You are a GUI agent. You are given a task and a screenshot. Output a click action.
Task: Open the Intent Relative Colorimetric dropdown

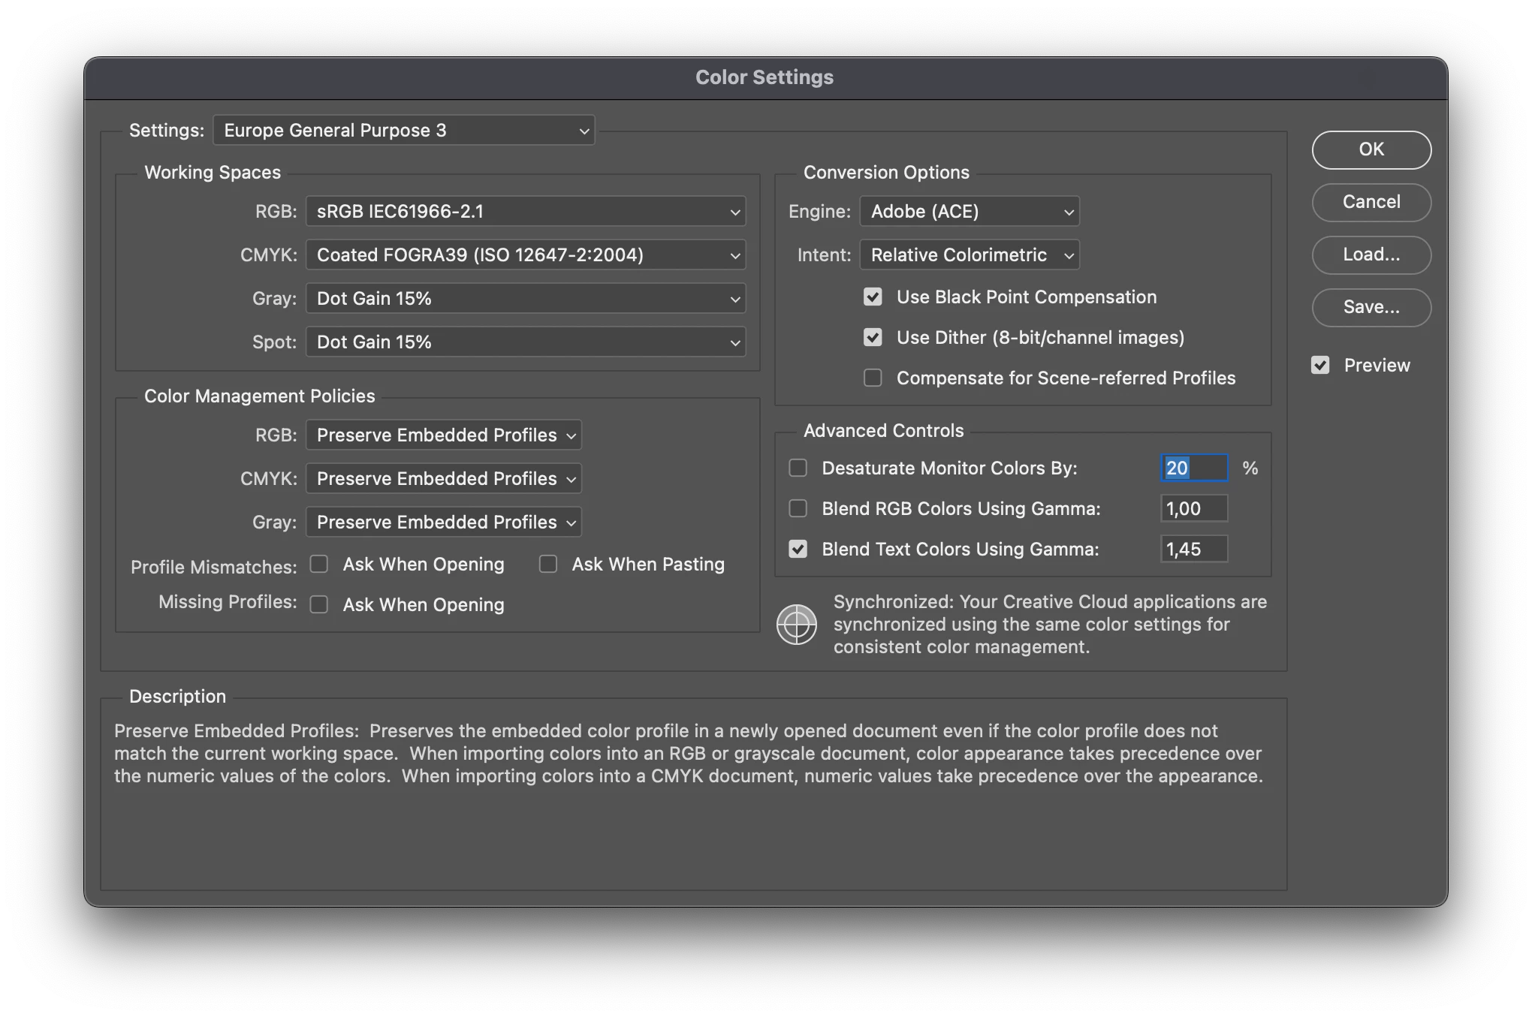969,255
